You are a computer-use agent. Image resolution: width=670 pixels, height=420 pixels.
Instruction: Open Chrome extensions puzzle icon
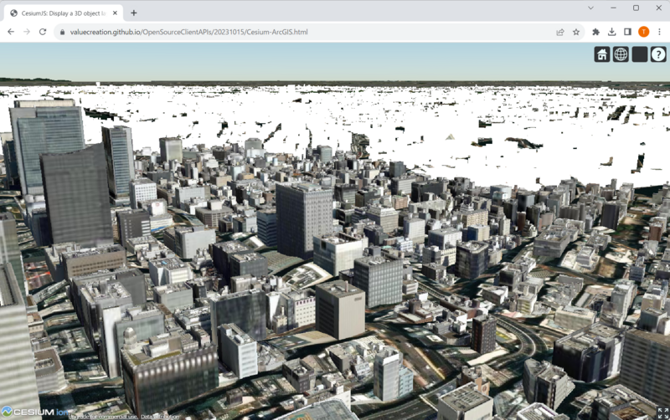click(x=595, y=32)
